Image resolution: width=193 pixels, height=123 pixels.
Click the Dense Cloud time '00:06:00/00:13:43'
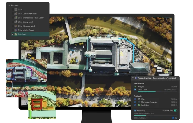(170, 90)
